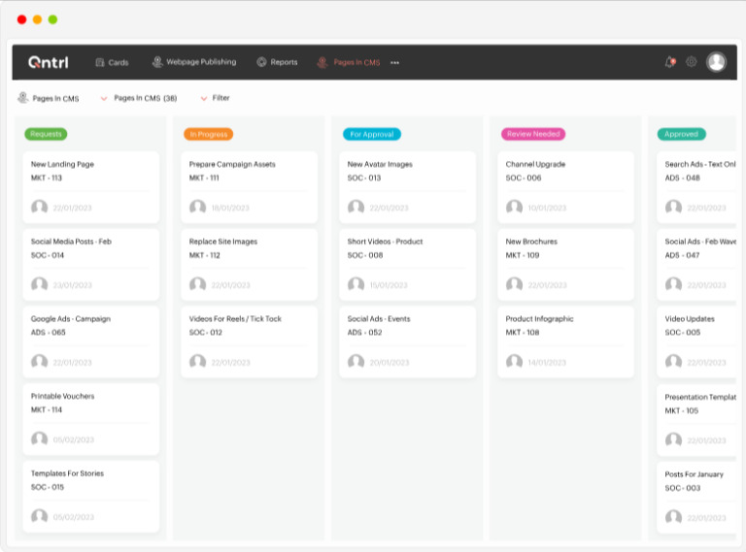Click the Qntrl logo
Viewport: 746px width, 552px height.
[48, 62]
